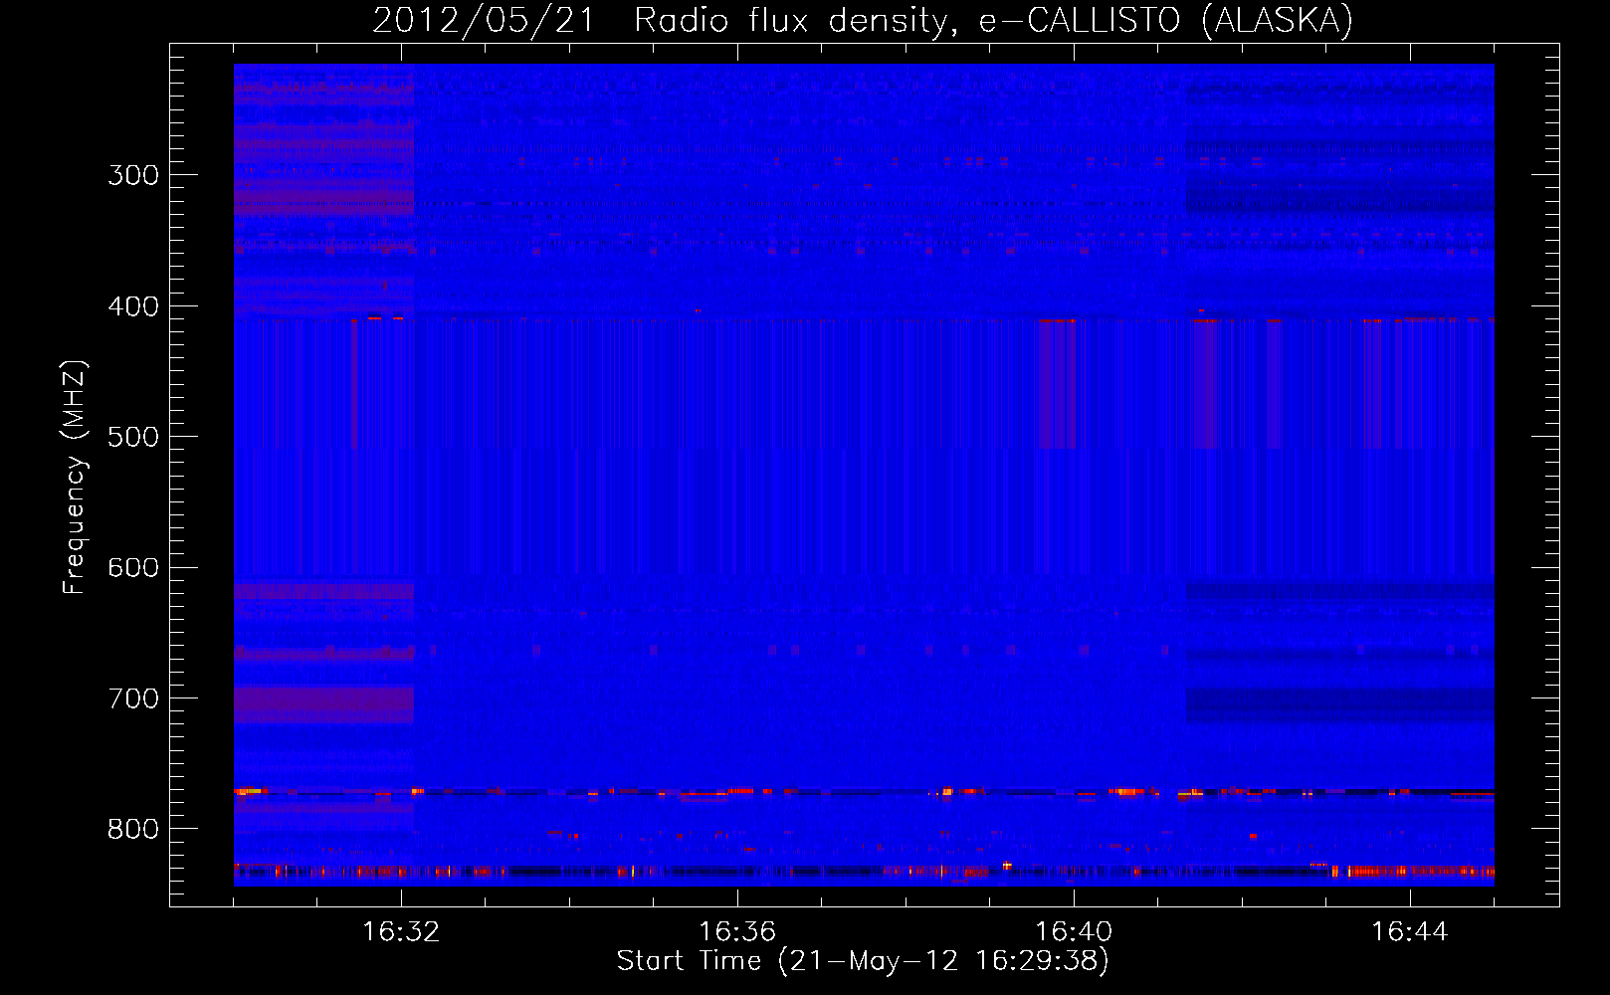Click the date 2012/05/21 in the title
This screenshot has width=1610, height=995.
pyautogui.click(x=484, y=21)
